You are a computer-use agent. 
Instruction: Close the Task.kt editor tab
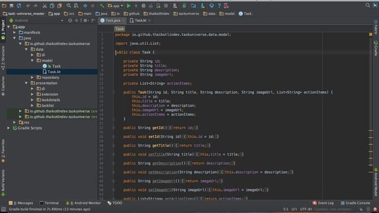pos(150,21)
